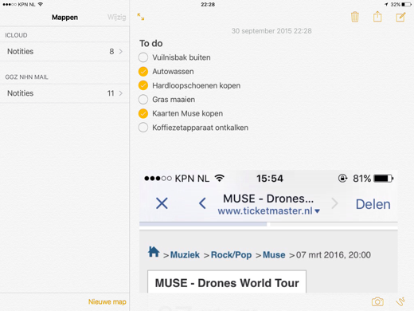Tap Delen in embedded browser
Viewport: 414px width, 311px height.
point(373,204)
